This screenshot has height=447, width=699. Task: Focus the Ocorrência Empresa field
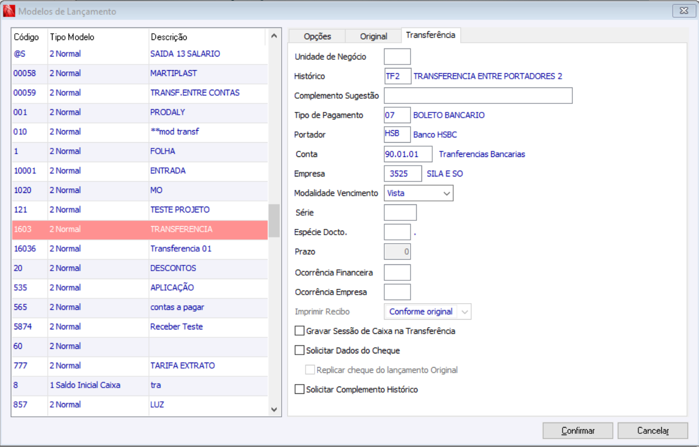(397, 292)
